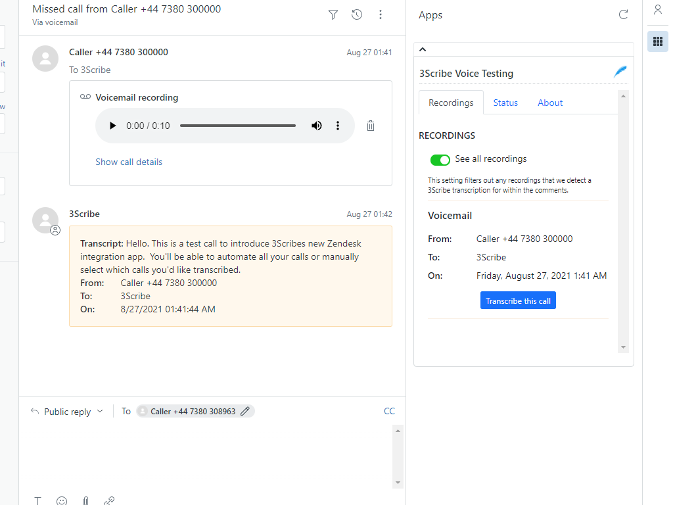This screenshot has height=505, width=673.
Task: Click the attach file paperclip icon
Action: pos(85,501)
